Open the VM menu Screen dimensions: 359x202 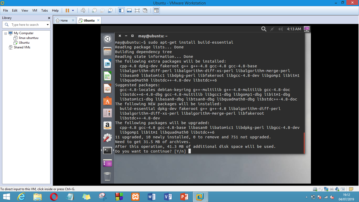[x=35, y=11]
